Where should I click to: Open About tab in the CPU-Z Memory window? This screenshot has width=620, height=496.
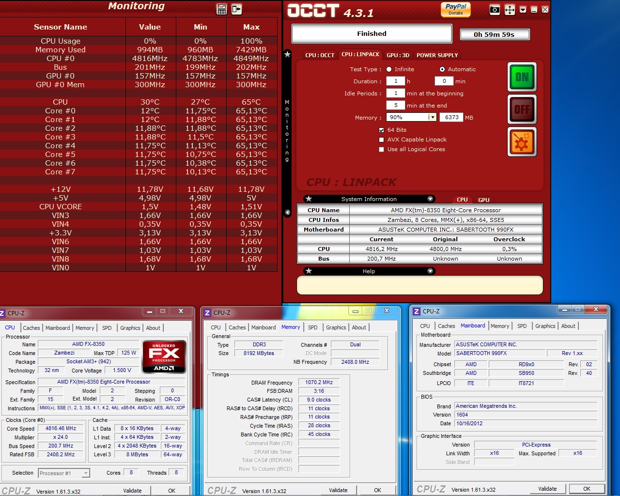359,327
